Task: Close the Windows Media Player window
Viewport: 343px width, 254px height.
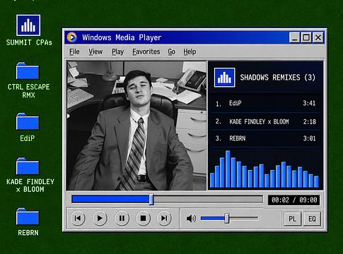Action: coord(318,37)
